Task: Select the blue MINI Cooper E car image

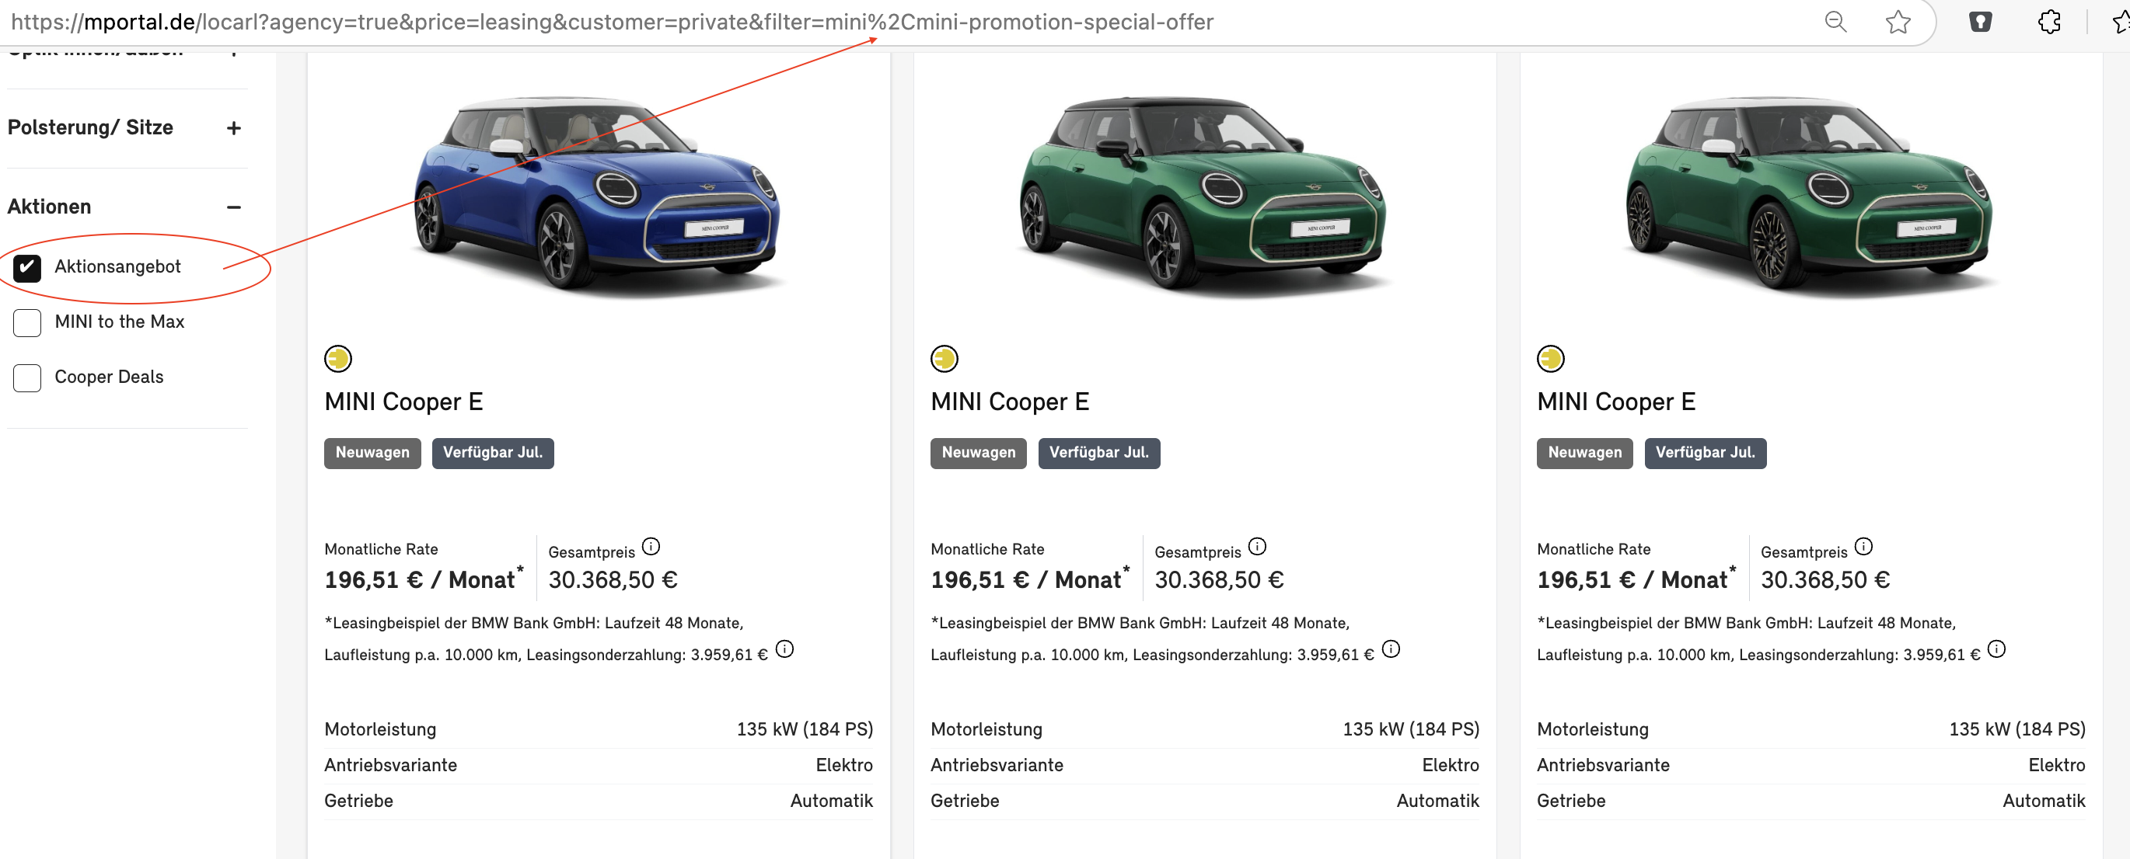Action: pos(598,194)
